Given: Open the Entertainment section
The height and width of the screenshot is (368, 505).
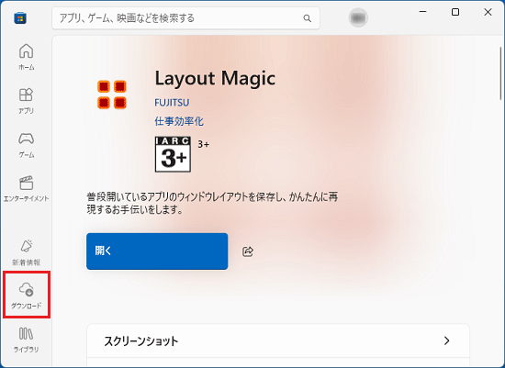Looking at the screenshot, I should click(x=26, y=189).
